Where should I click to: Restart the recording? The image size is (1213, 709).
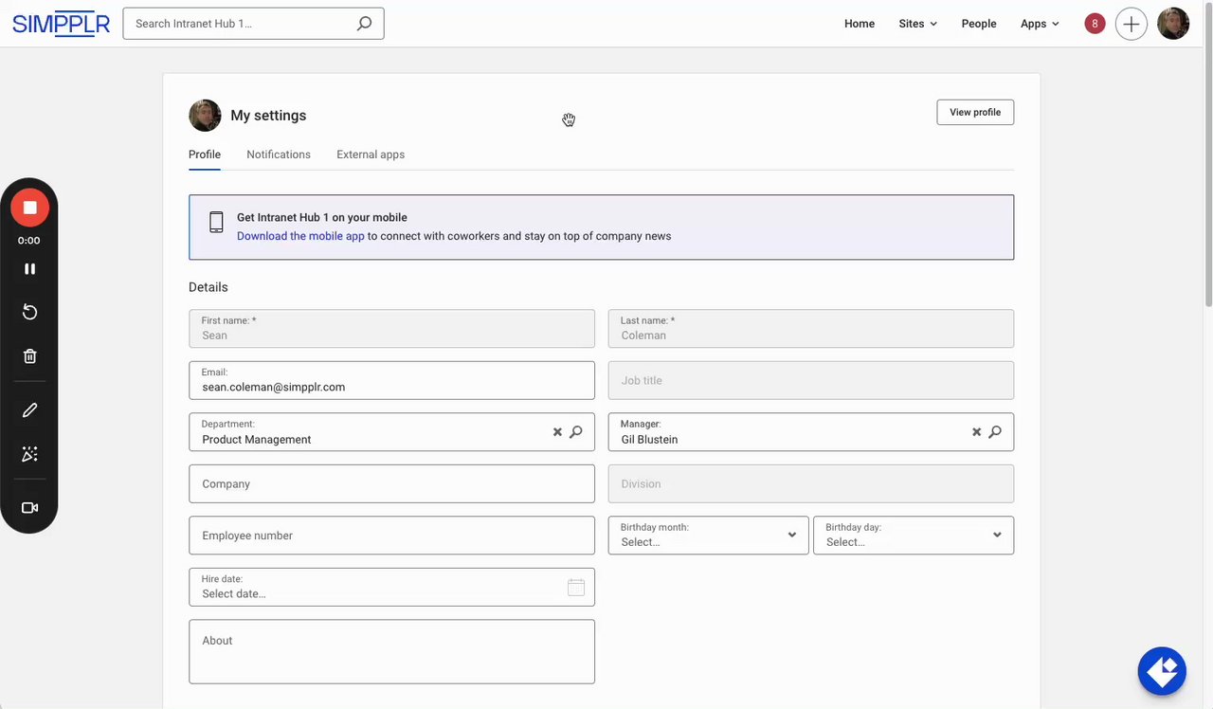[29, 313]
